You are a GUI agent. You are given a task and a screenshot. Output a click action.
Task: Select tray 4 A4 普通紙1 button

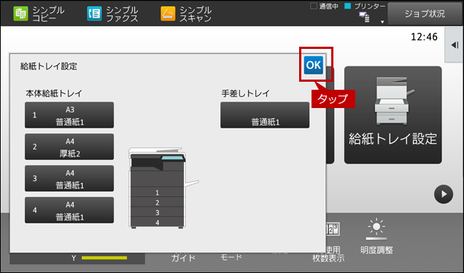click(x=69, y=210)
